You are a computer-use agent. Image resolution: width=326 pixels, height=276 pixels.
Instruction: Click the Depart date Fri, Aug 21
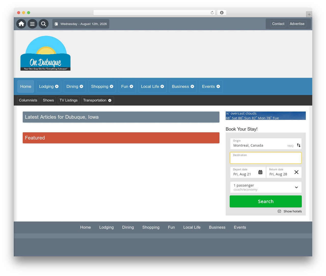tap(248, 172)
